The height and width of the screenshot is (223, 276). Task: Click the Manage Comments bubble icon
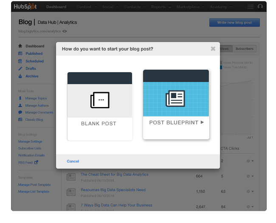[20, 112]
